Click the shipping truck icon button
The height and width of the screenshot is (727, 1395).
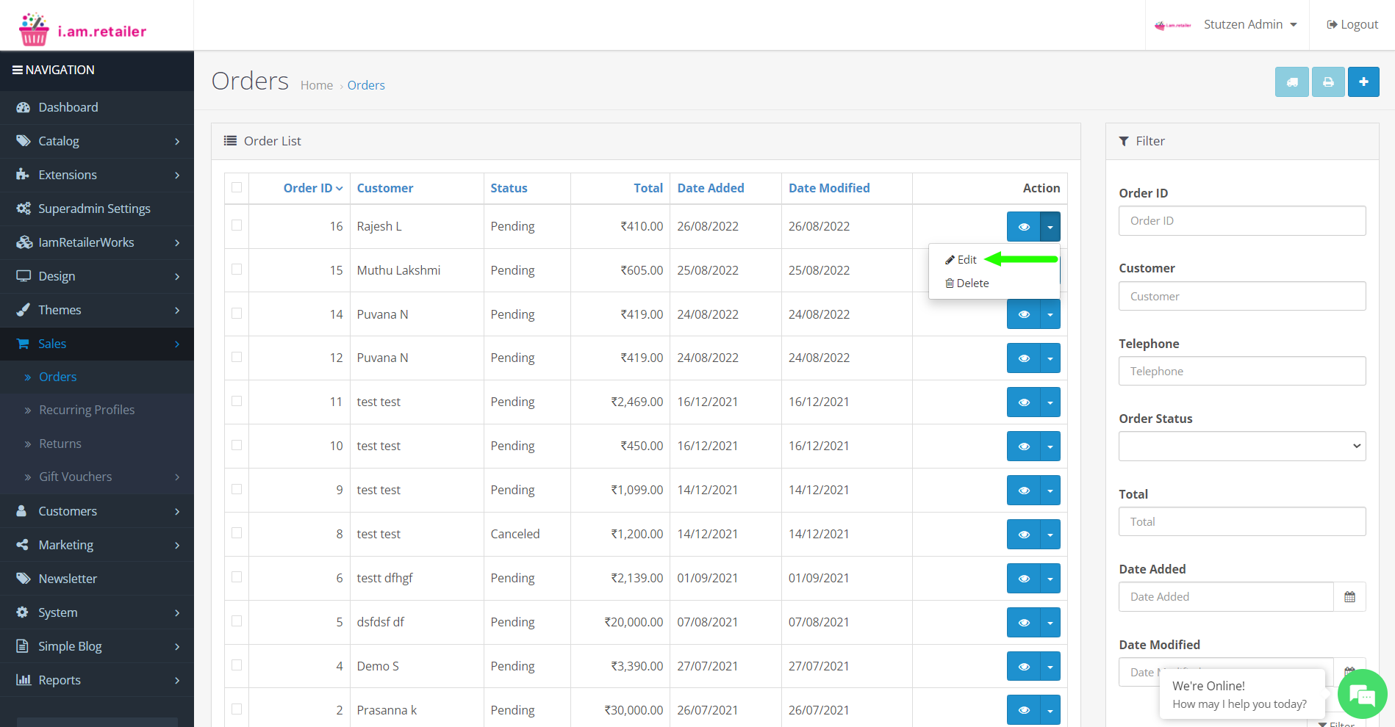[x=1291, y=82]
